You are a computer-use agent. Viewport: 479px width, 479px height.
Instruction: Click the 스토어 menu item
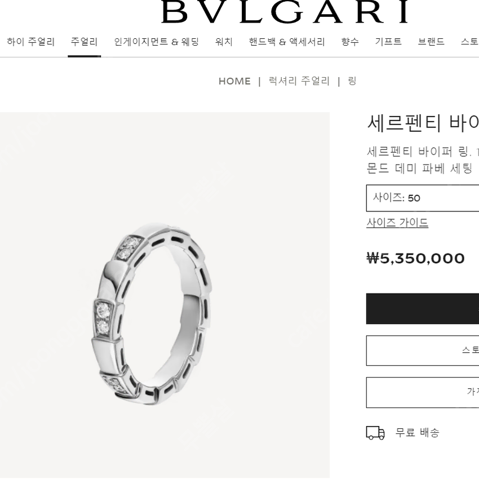tap(469, 42)
